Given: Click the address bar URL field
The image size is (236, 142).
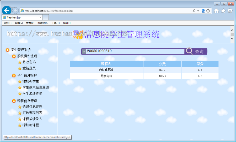Looking at the screenshot, I should point(105,11).
